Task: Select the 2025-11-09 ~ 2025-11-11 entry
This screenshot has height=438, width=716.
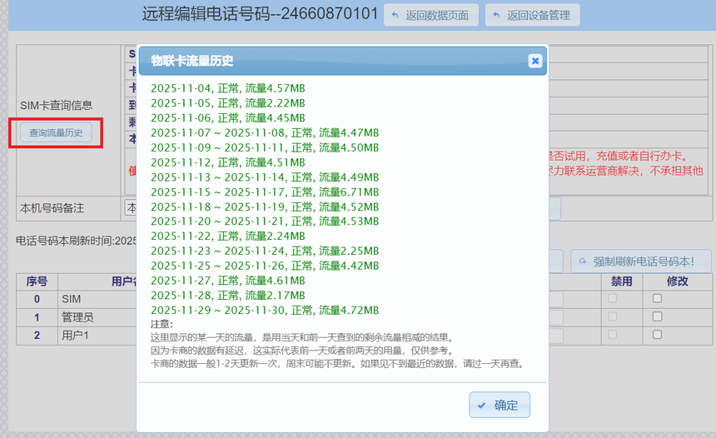Action: coord(265,147)
